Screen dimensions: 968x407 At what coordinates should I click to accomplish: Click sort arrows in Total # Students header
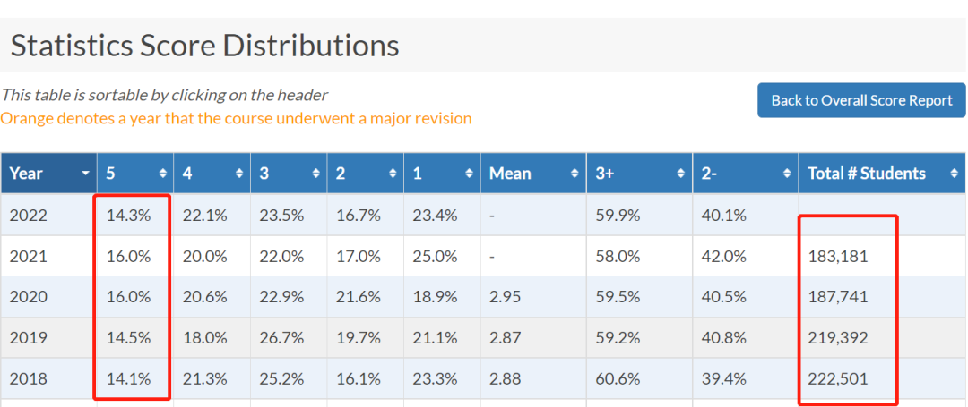coord(955,174)
